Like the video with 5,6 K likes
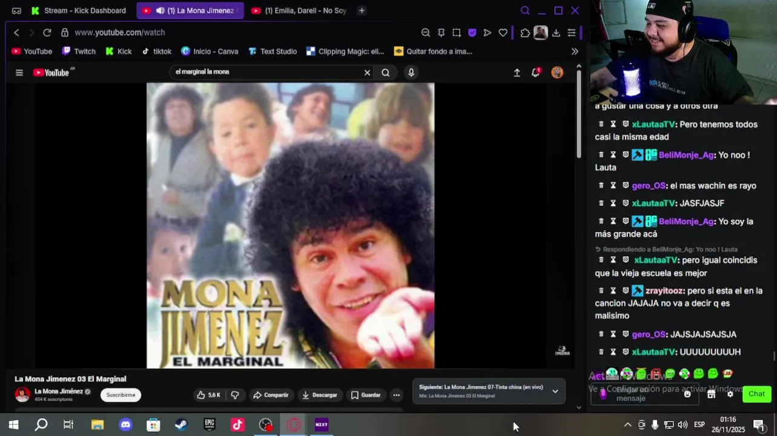Viewport: 777px width, 436px height. [x=208, y=395]
